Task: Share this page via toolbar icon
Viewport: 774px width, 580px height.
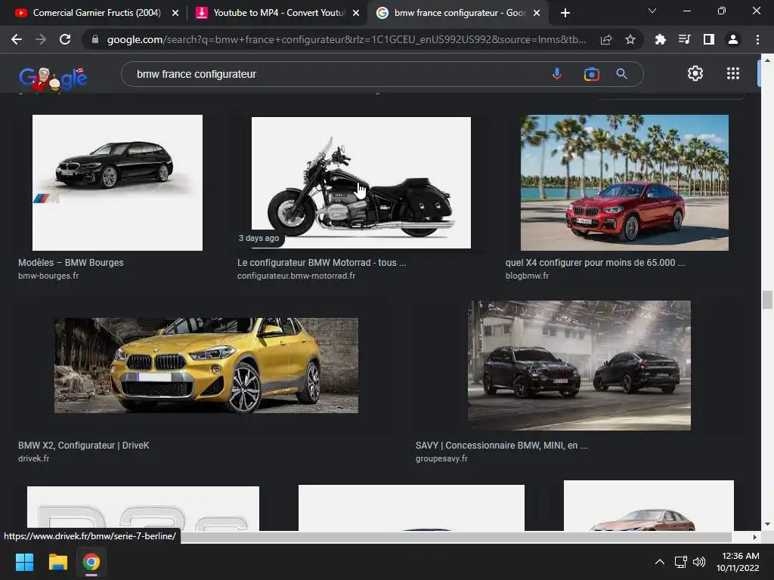Action: [606, 39]
